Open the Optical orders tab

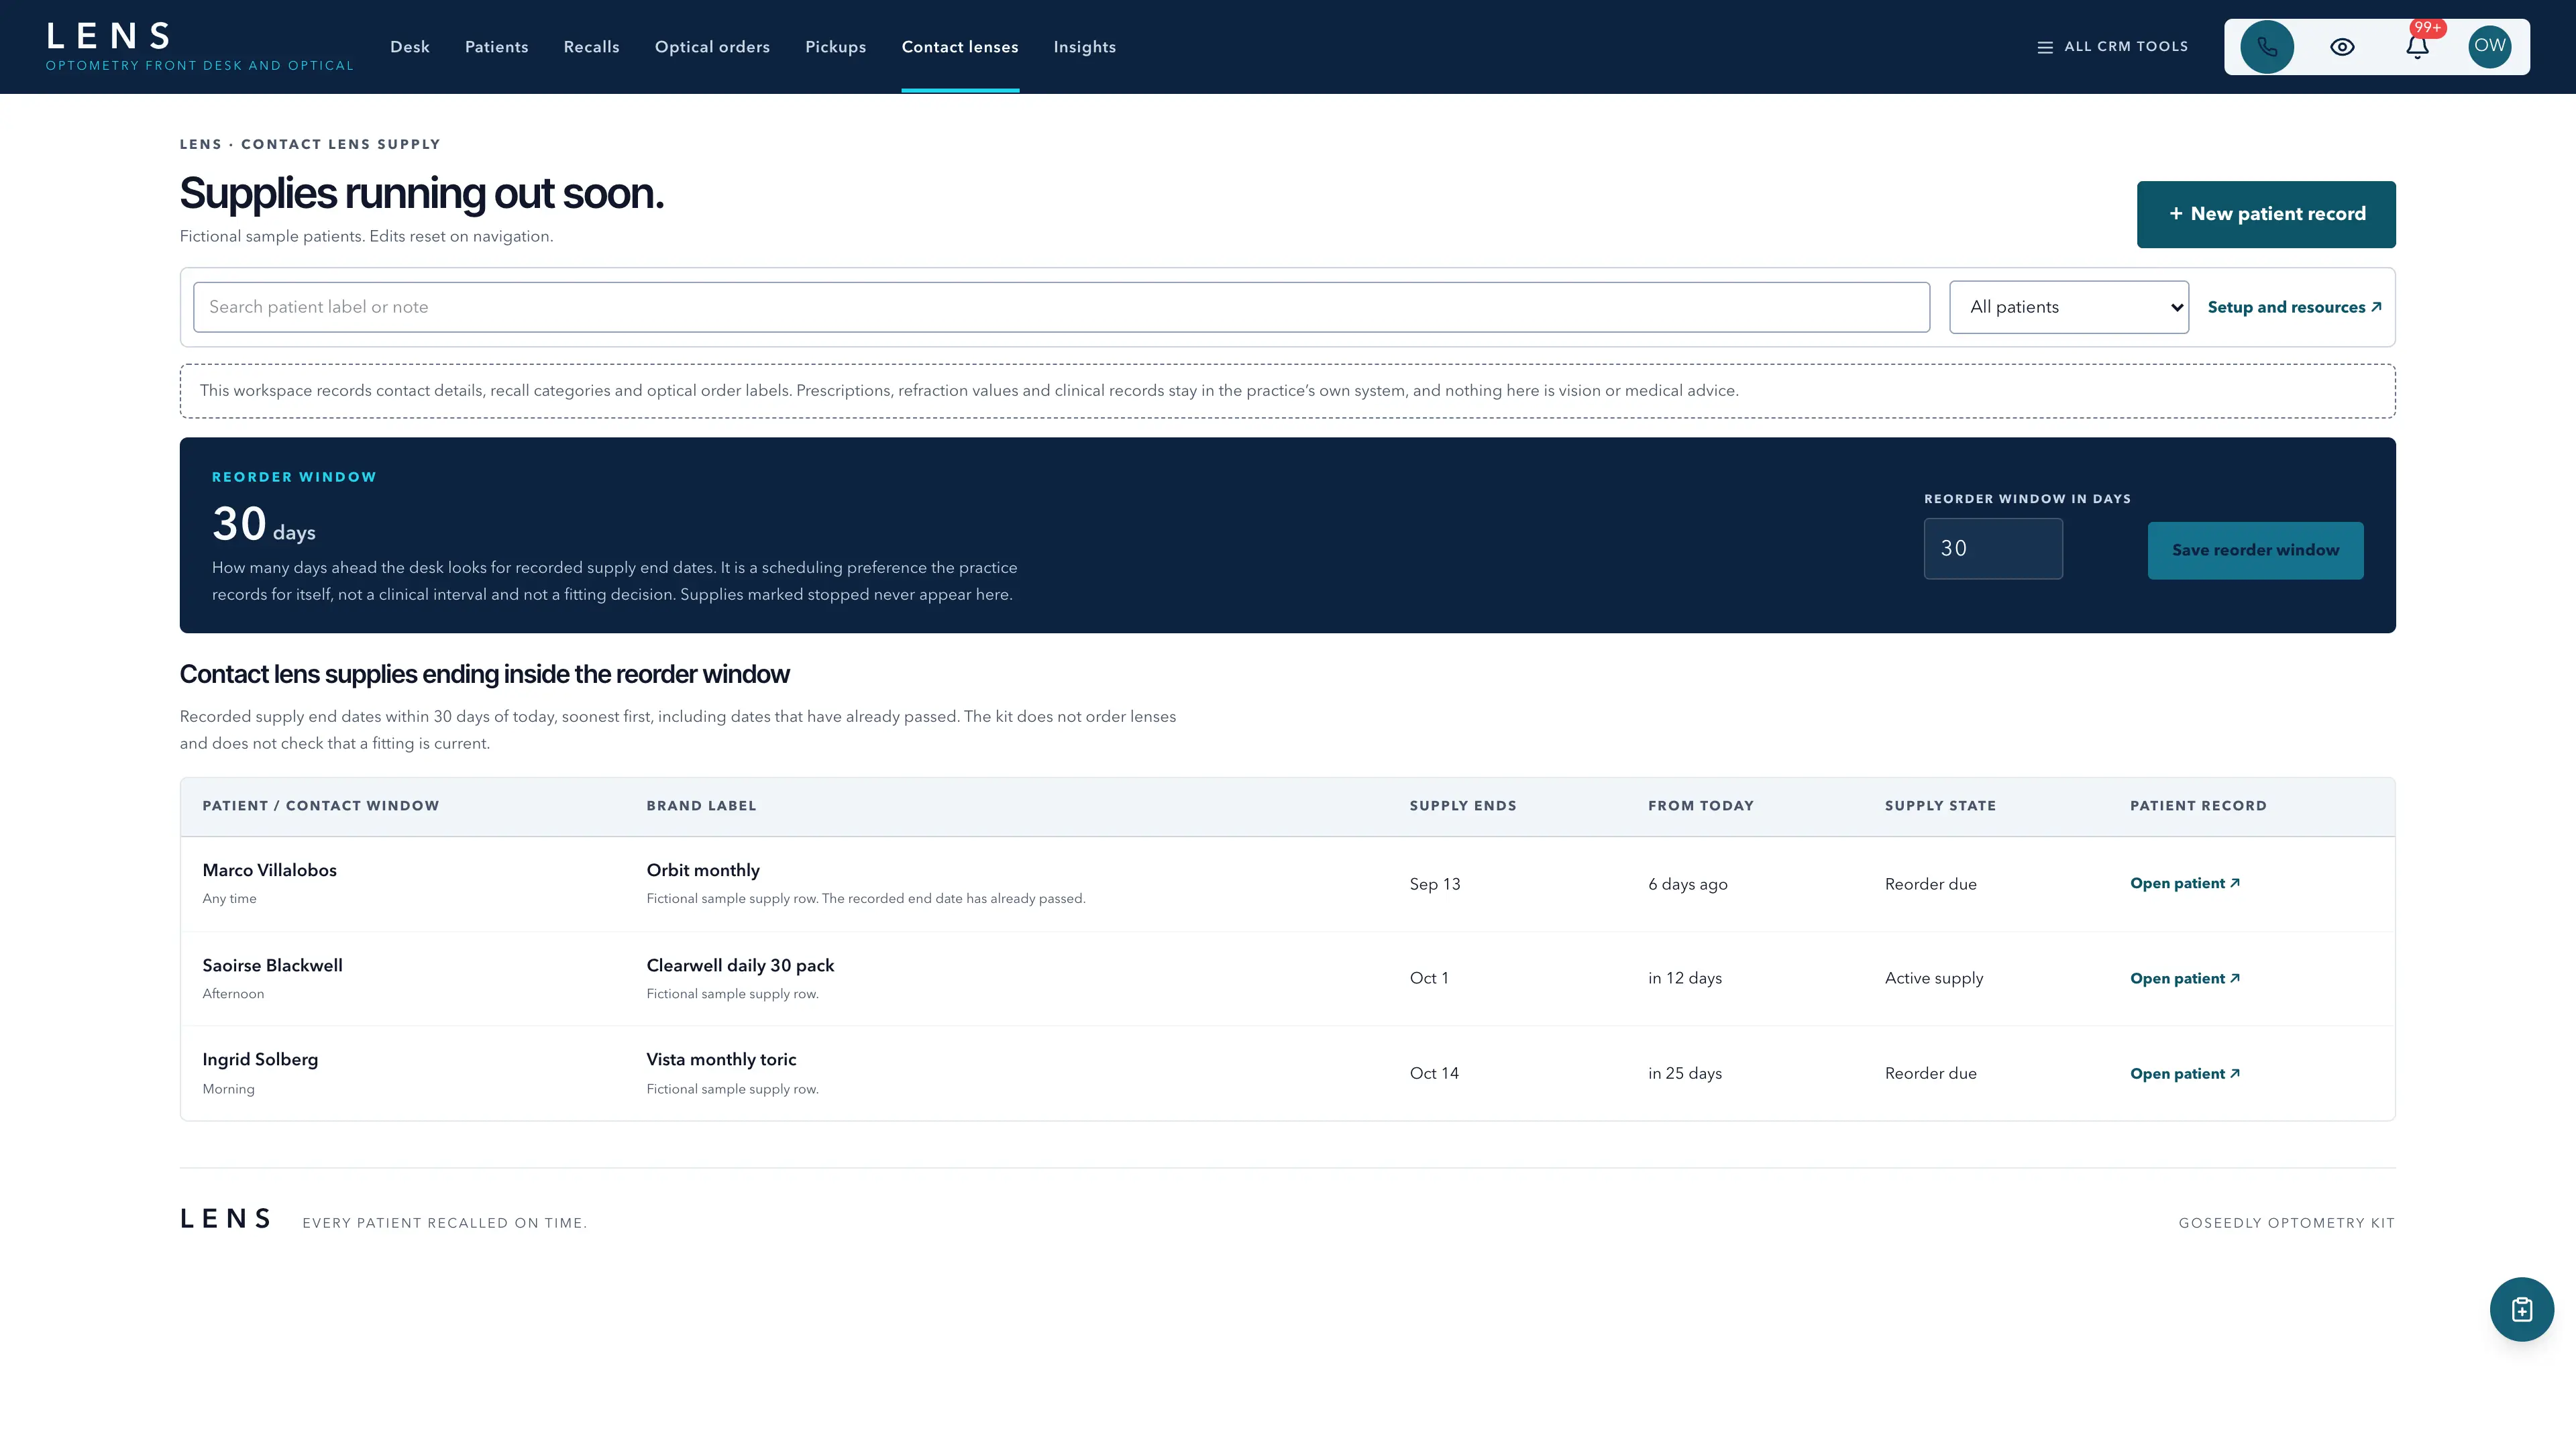pos(712,47)
